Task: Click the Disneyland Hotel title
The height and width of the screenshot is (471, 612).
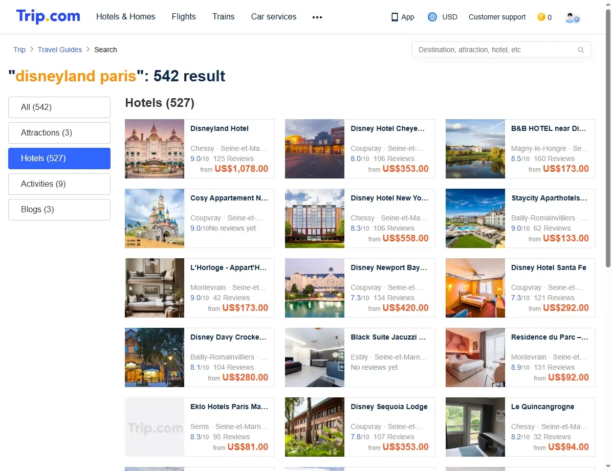Action: 220,128
